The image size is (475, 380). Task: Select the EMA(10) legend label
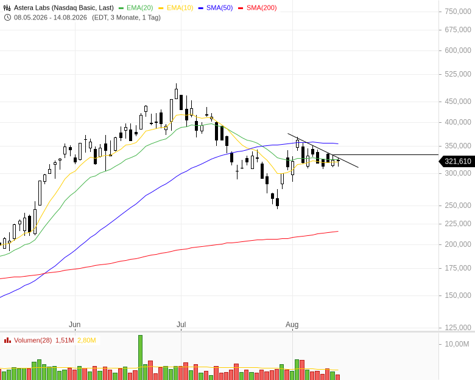tap(180, 8)
